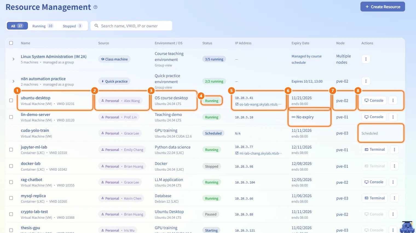Click IP address 10.20.3.98
This screenshot has width=416, height=233.
(x=244, y=166)
